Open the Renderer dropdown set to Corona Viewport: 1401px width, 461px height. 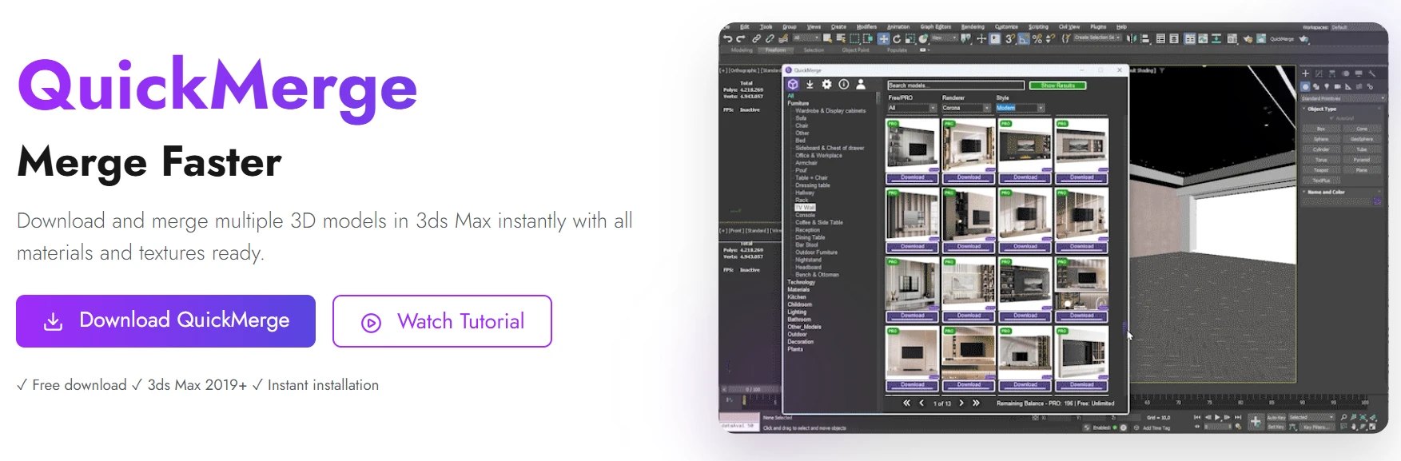pos(966,108)
